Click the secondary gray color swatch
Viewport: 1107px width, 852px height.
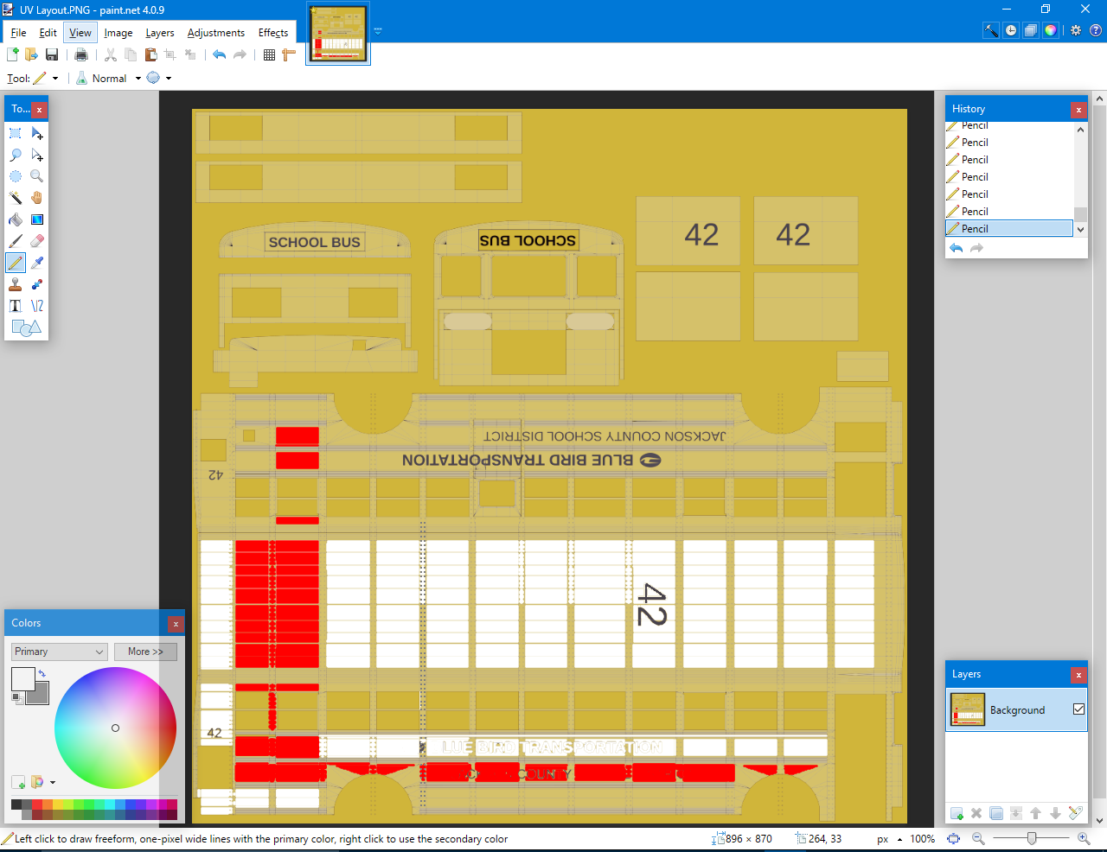coord(40,696)
